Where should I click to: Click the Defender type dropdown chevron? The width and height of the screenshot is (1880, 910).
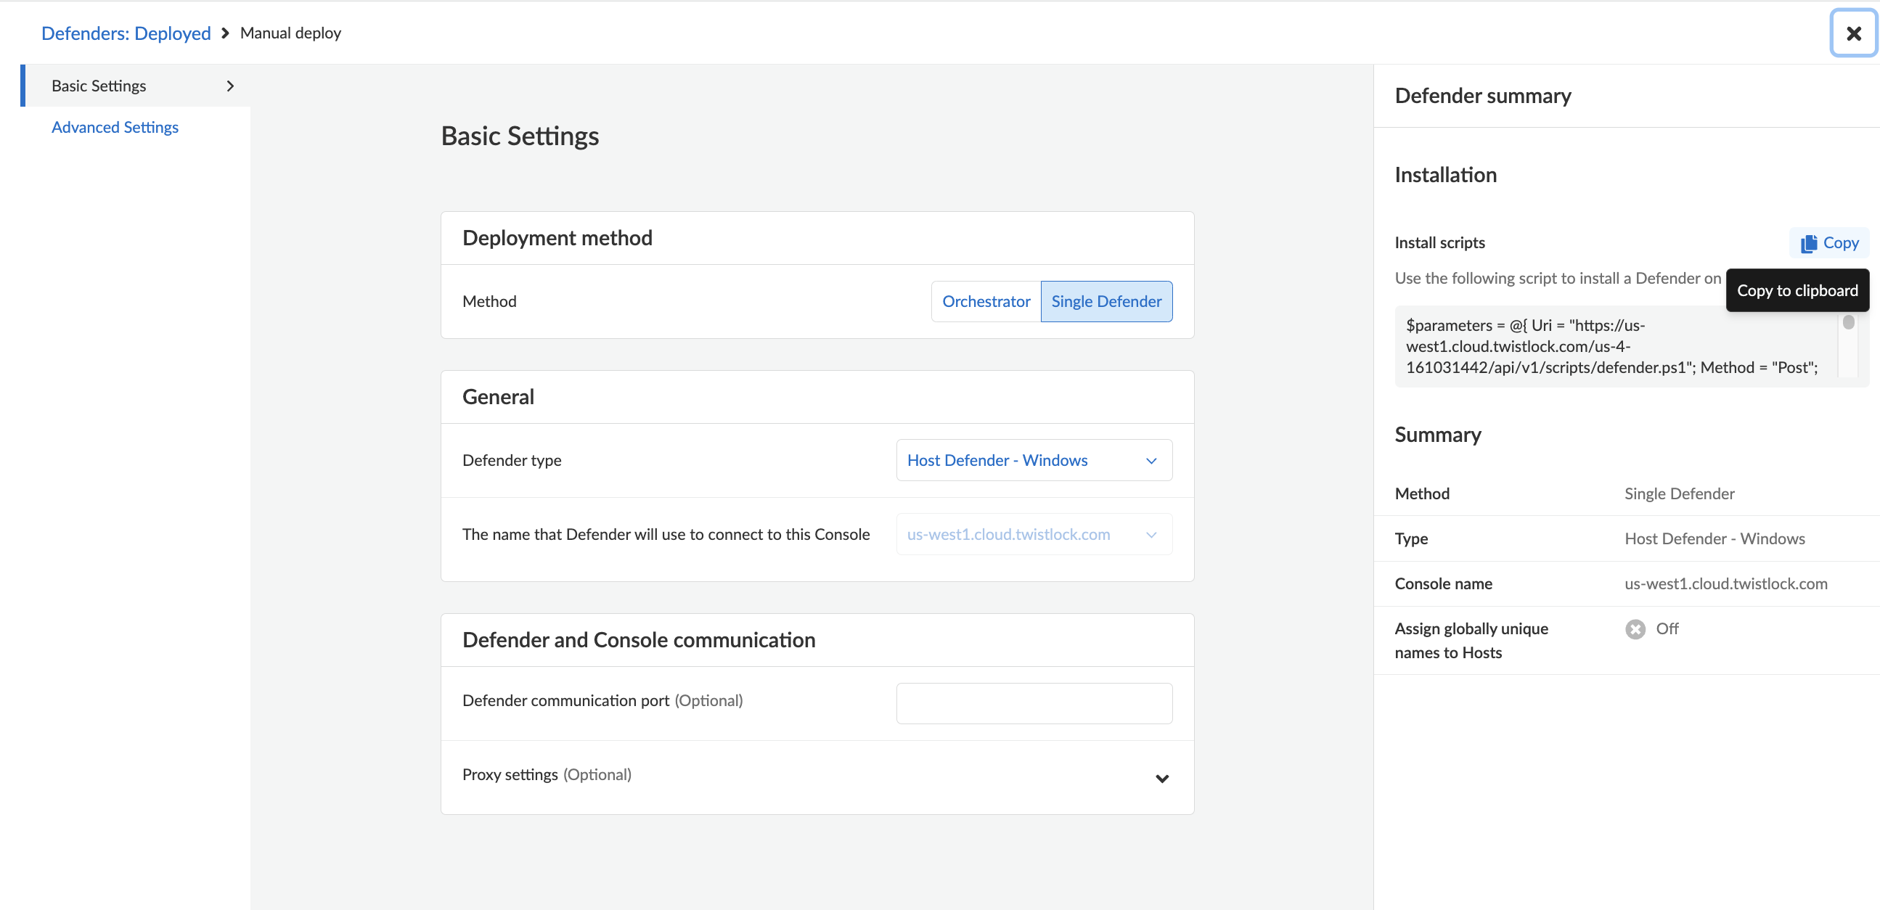click(1151, 462)
